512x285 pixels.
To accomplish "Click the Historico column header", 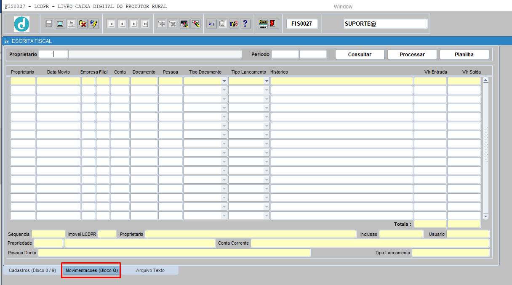I will click(279, 72).
